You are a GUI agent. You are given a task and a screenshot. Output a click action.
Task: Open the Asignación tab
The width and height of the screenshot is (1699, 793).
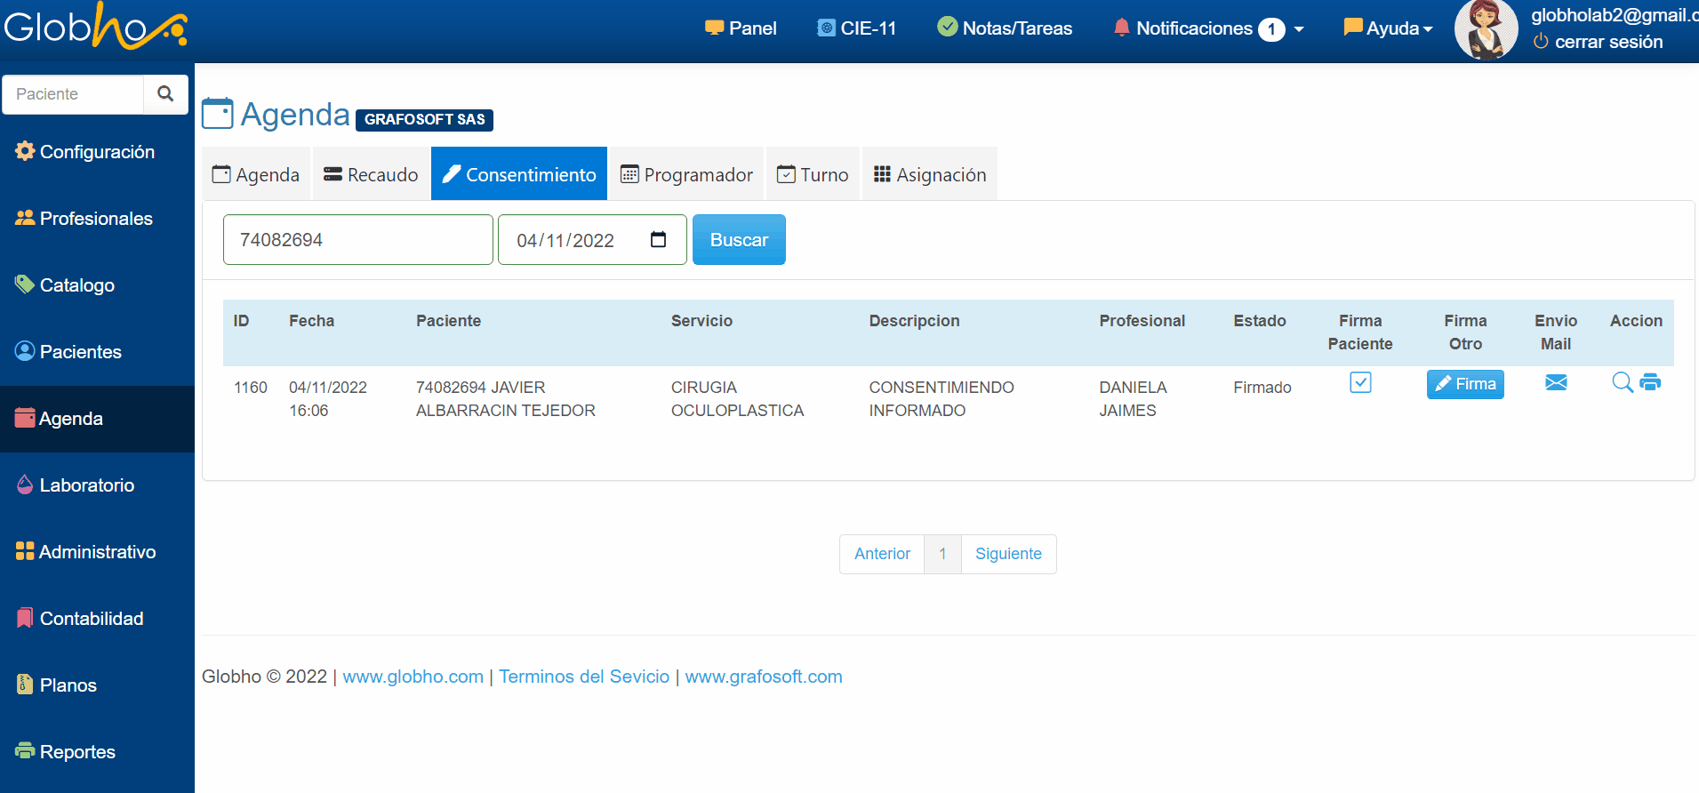[930, 175]
